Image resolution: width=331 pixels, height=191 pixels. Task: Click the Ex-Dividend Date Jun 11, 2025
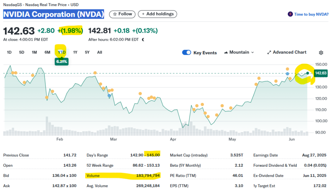[x=315, y=175]
